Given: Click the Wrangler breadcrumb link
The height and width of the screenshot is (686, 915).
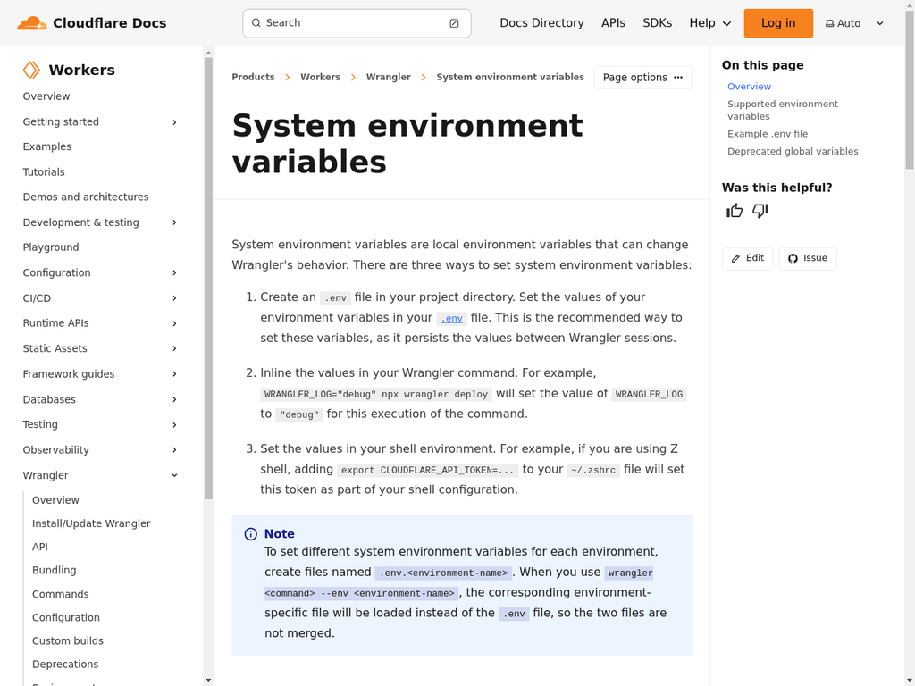Looking at the screenshot, I should pyautogui.click(x=388, y=77).
